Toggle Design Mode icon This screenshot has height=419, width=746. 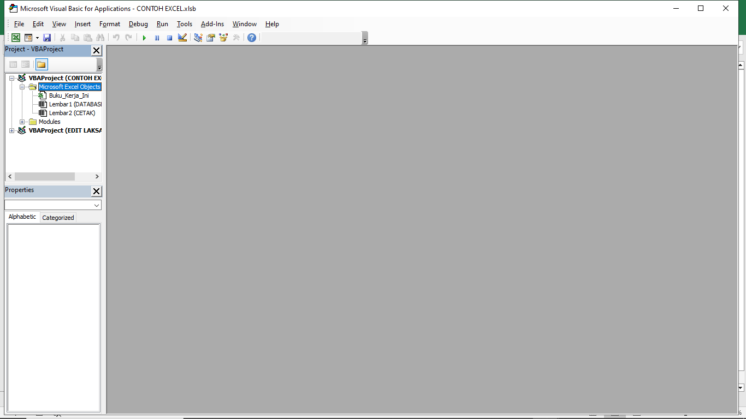click(182, 38)
